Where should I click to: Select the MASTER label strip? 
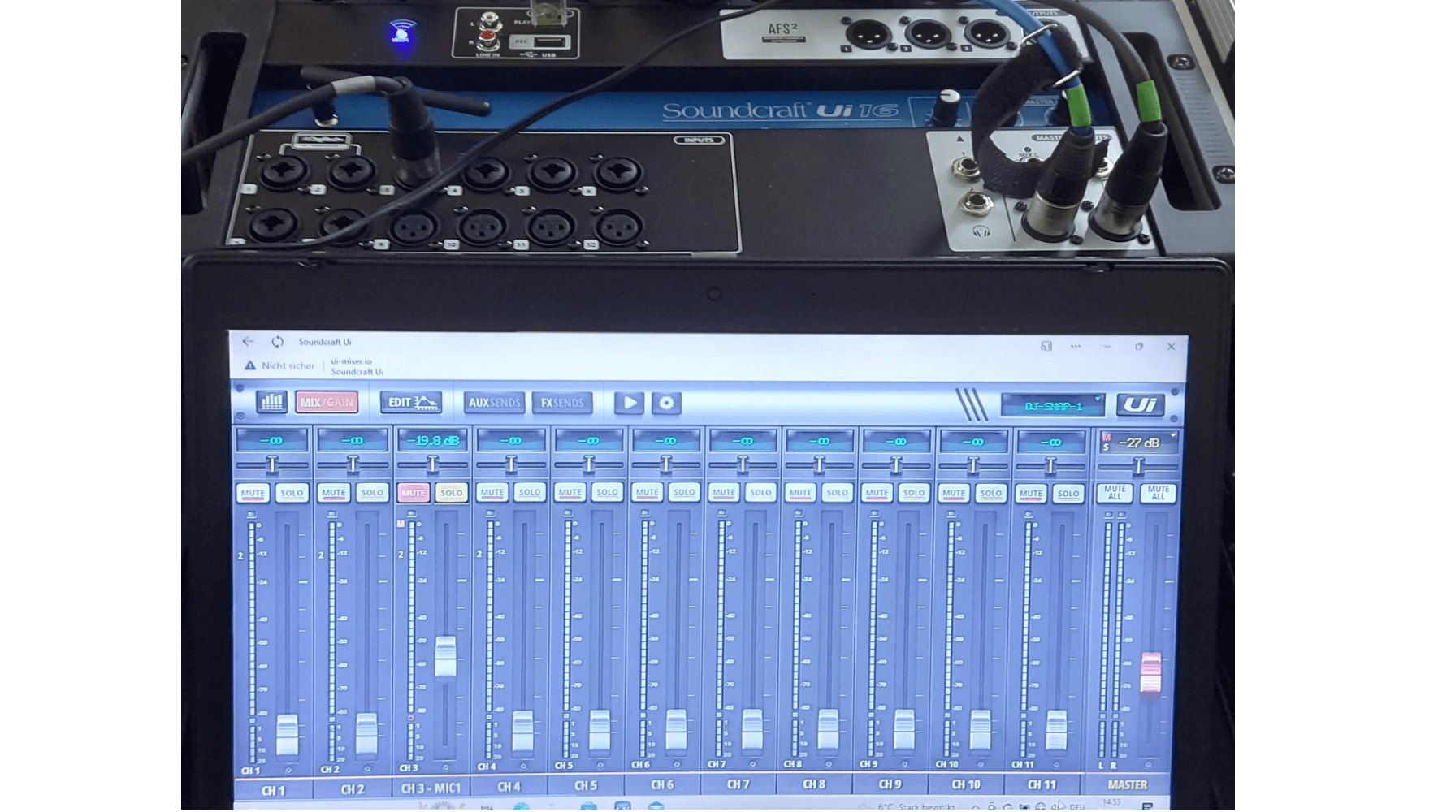1128,785
